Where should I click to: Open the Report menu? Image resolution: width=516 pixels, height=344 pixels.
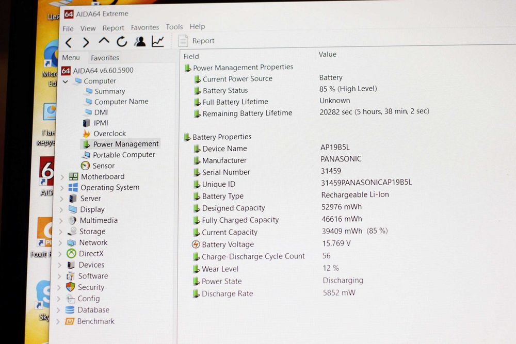[113, 28]
